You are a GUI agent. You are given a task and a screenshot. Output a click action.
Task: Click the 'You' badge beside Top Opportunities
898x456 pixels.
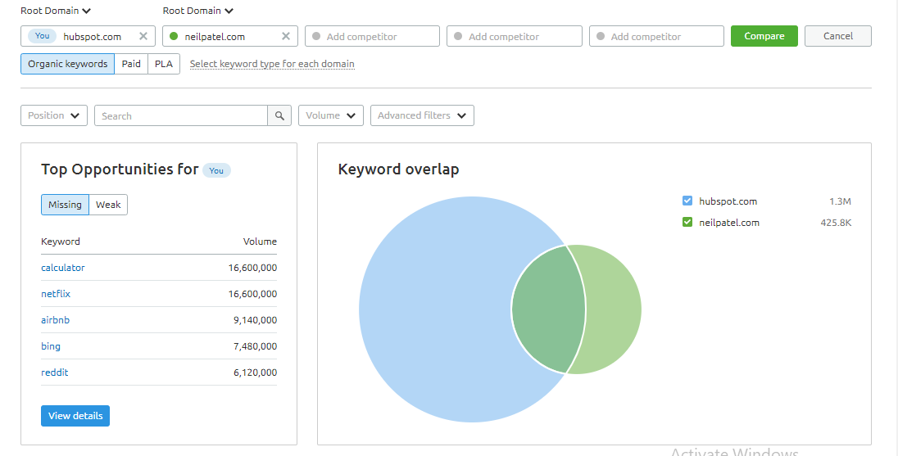(216, 170)
